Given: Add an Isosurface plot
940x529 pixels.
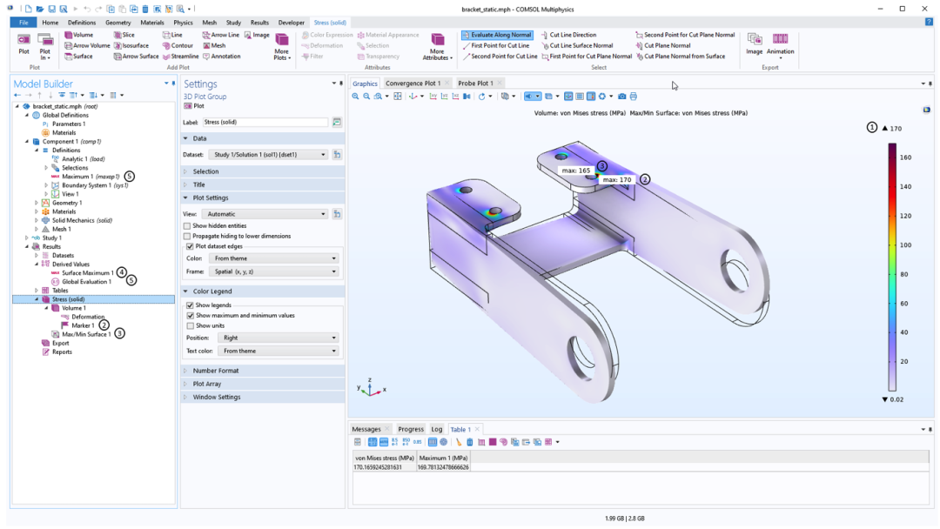Looking at the screenshot, I should pyautogui.click(x=131, y=45).
